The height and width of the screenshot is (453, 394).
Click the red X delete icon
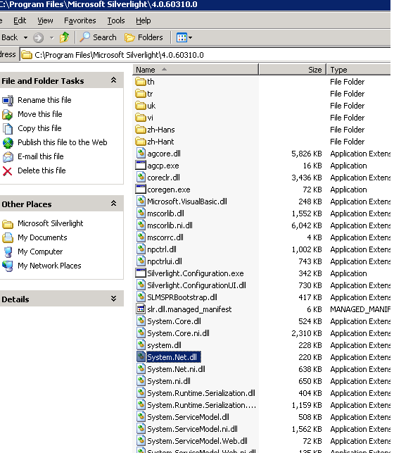pos(8,171)
